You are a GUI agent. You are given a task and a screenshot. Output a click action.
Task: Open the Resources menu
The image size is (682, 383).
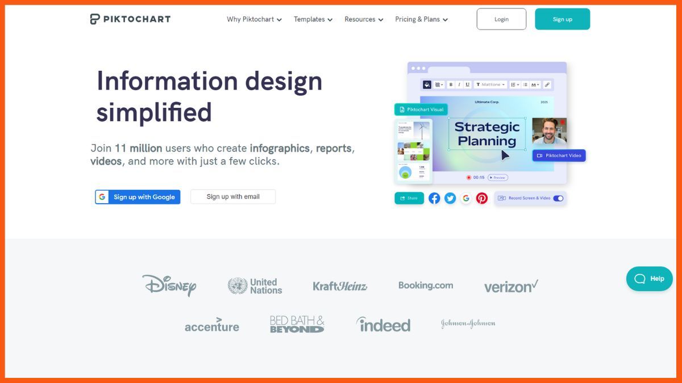click(x=364, y=19)
